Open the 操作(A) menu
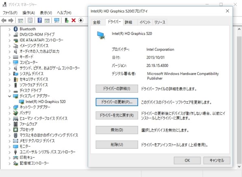242x177 pixels. coord(28,13)
